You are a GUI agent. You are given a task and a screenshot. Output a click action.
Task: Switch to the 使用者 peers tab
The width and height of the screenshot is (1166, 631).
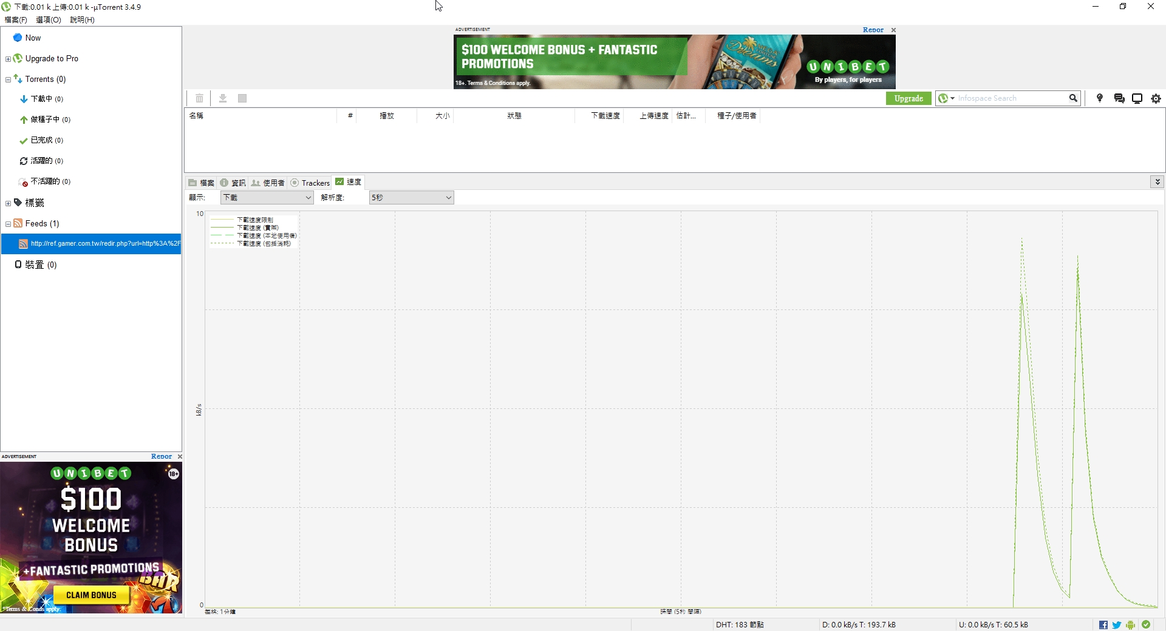click(x=268, y=183)
